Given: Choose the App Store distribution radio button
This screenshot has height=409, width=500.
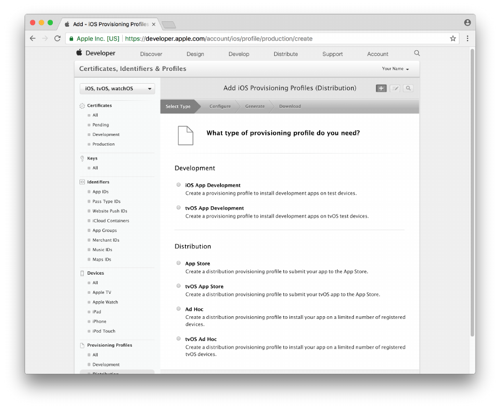Looking at the screenshot, I should [x=179, y=263].
